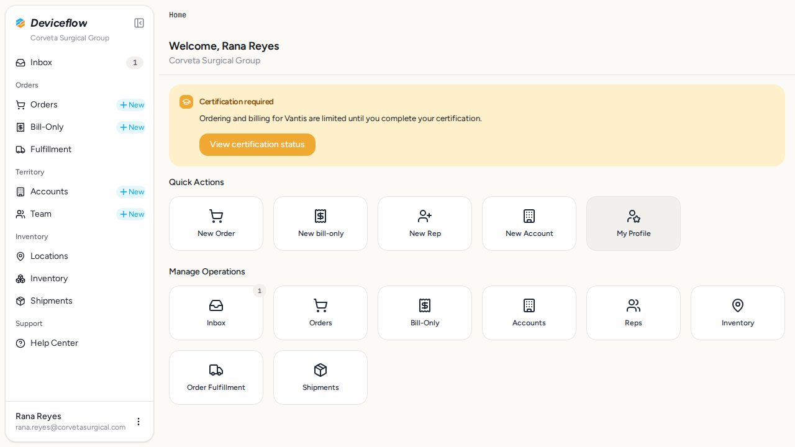
Task: Click New Order quick action card
Action: coord(216,223)
